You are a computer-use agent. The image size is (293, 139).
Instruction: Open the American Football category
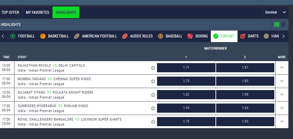pos(95,36)
